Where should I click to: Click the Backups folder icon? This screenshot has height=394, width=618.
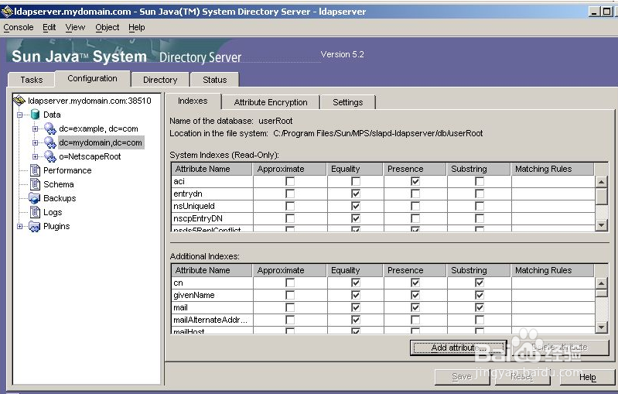tap(35, 198)
